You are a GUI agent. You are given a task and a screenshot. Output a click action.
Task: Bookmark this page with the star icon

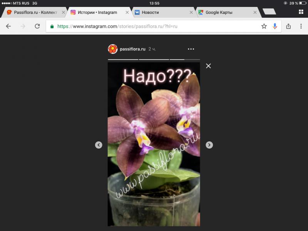264,26
